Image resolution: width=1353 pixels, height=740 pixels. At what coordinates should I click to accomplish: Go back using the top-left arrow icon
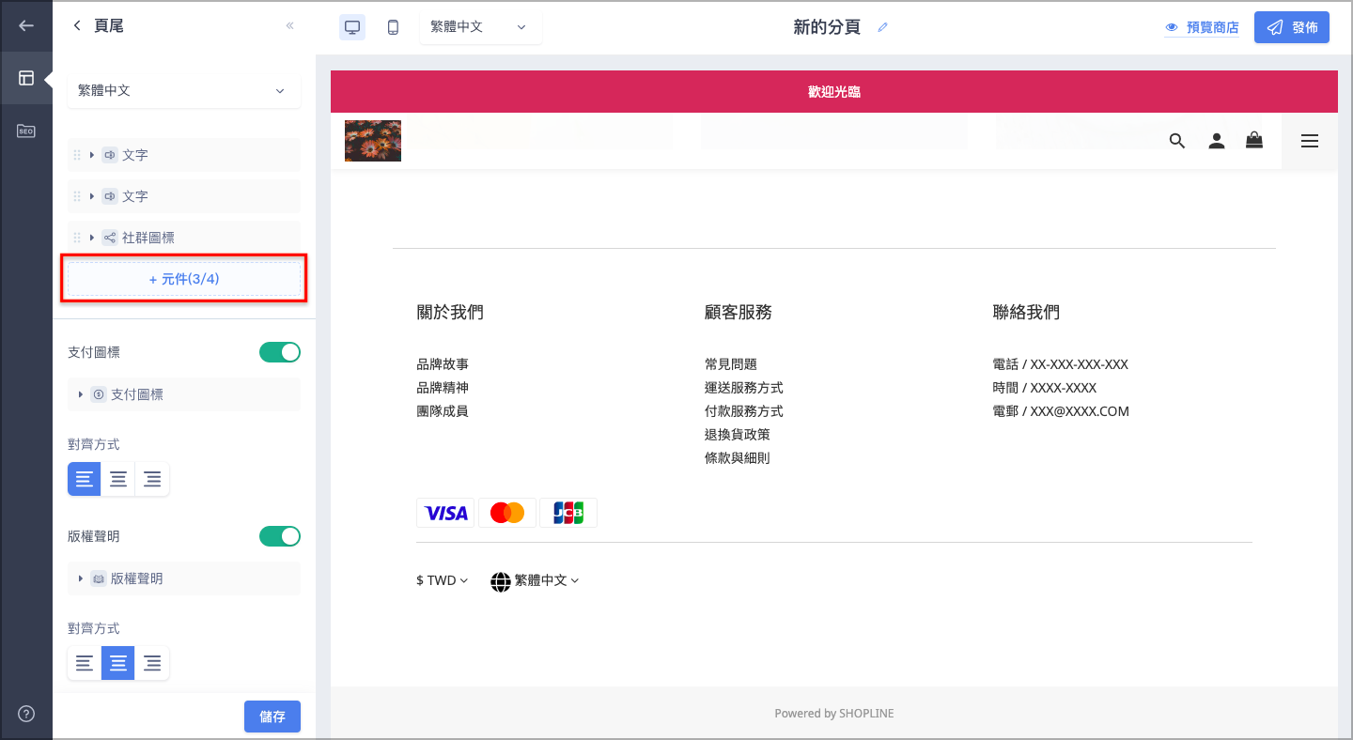pyautogui.click(x=26, y=25)
